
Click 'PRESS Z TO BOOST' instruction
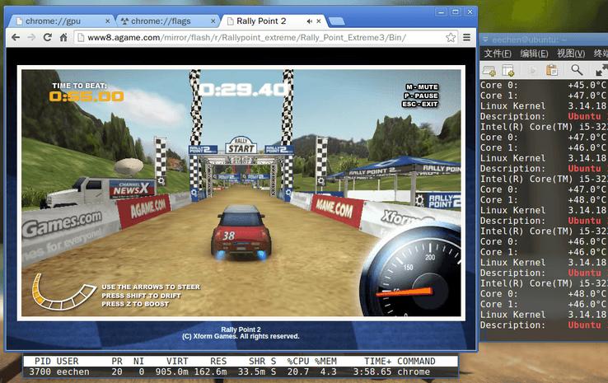(x=135, y=304)
